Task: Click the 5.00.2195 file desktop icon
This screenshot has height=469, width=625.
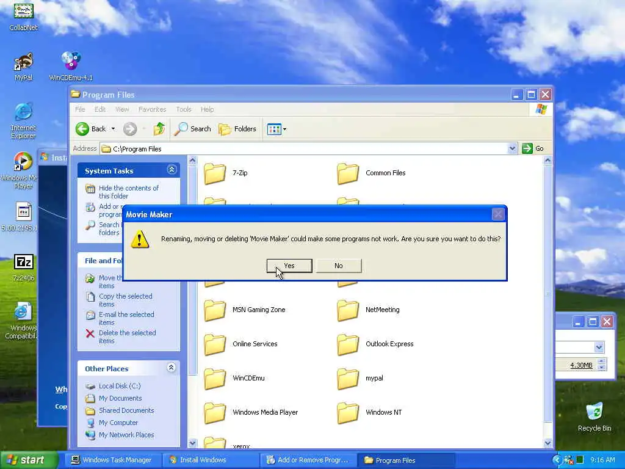Action: [24, 212]
